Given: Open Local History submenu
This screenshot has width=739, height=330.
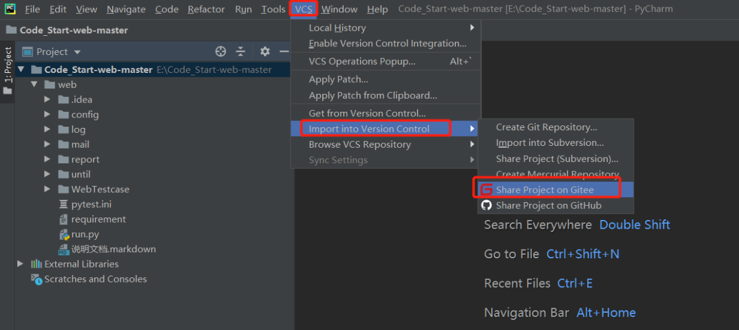Looking at the screenshot, I should (x=385, y=28).
